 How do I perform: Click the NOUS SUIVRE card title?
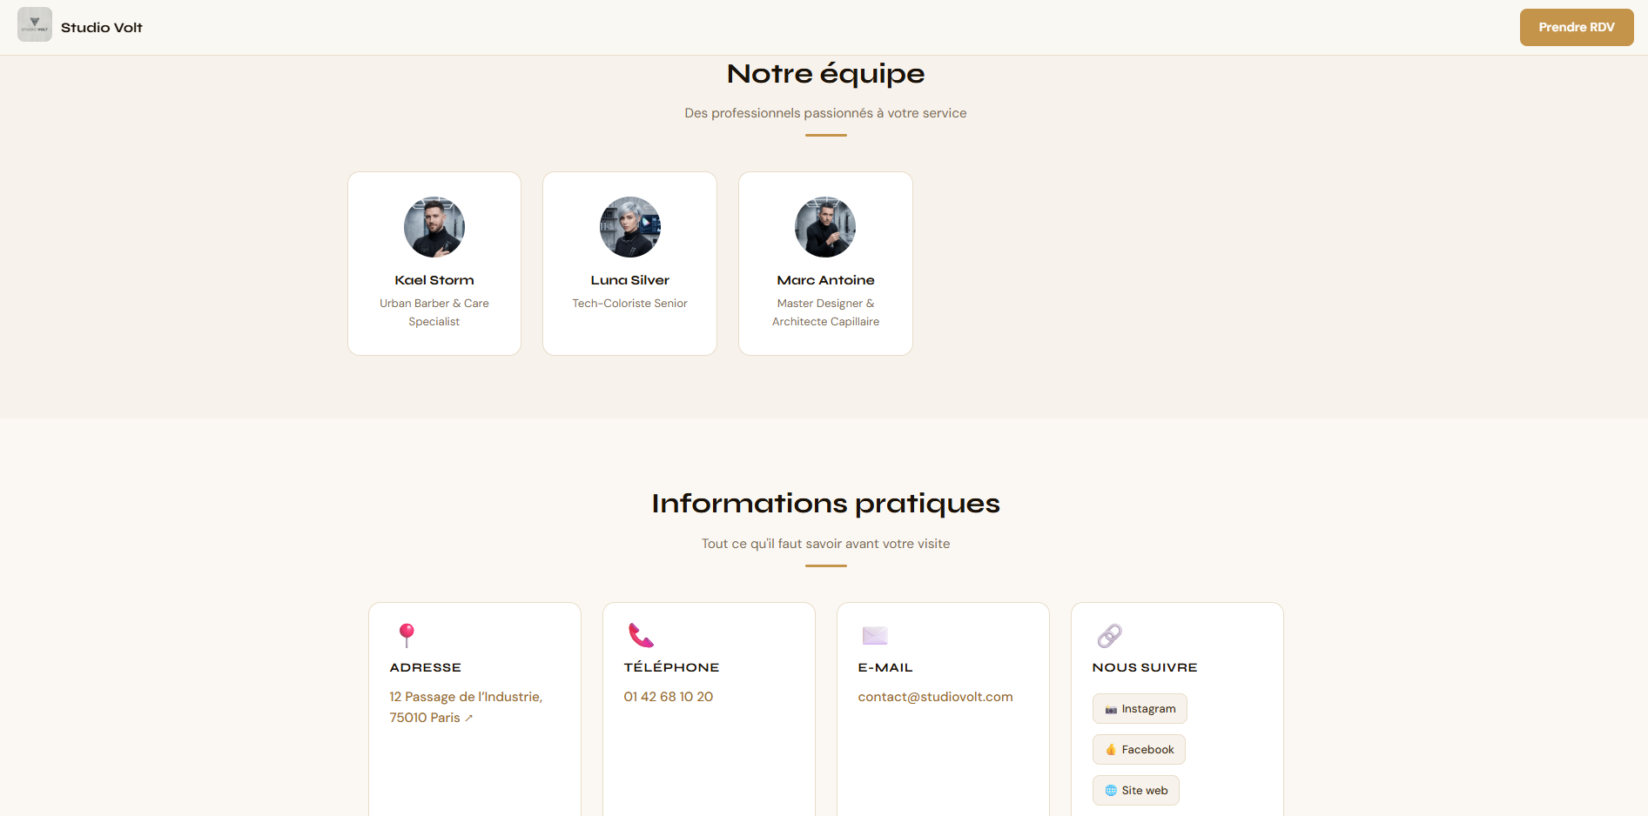(1145, 668)
